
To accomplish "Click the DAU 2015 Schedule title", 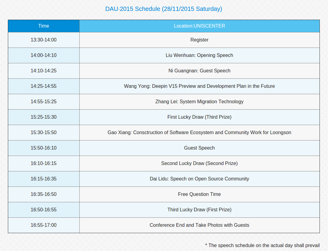I will (x=164, y=9).
